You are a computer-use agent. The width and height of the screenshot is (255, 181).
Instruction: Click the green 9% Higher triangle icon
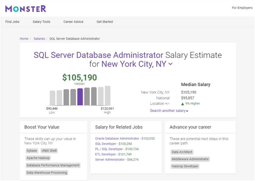point(182,104)
